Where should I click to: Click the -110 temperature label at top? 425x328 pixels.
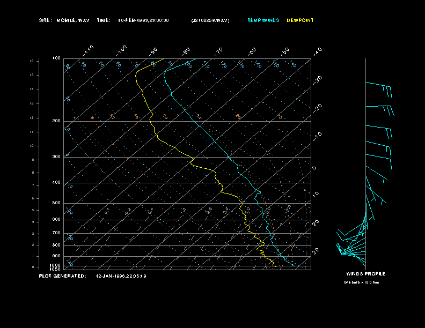tap(88, 51)
